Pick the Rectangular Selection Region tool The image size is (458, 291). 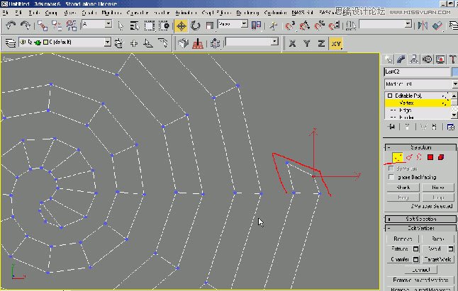pyautogui.click(x=150, y=25)
